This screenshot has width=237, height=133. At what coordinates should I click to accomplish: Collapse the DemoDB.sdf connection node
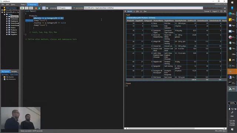pyautogui.click(x=2, y=12)
